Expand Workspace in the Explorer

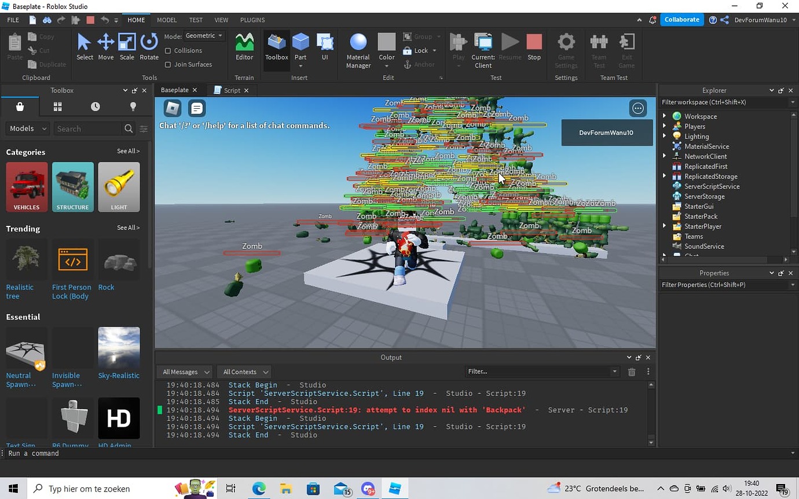click(x=664, y=116)
